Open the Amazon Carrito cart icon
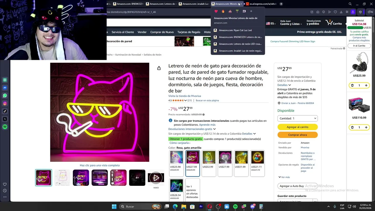This screenshot has height=211, width=375. 334,23
